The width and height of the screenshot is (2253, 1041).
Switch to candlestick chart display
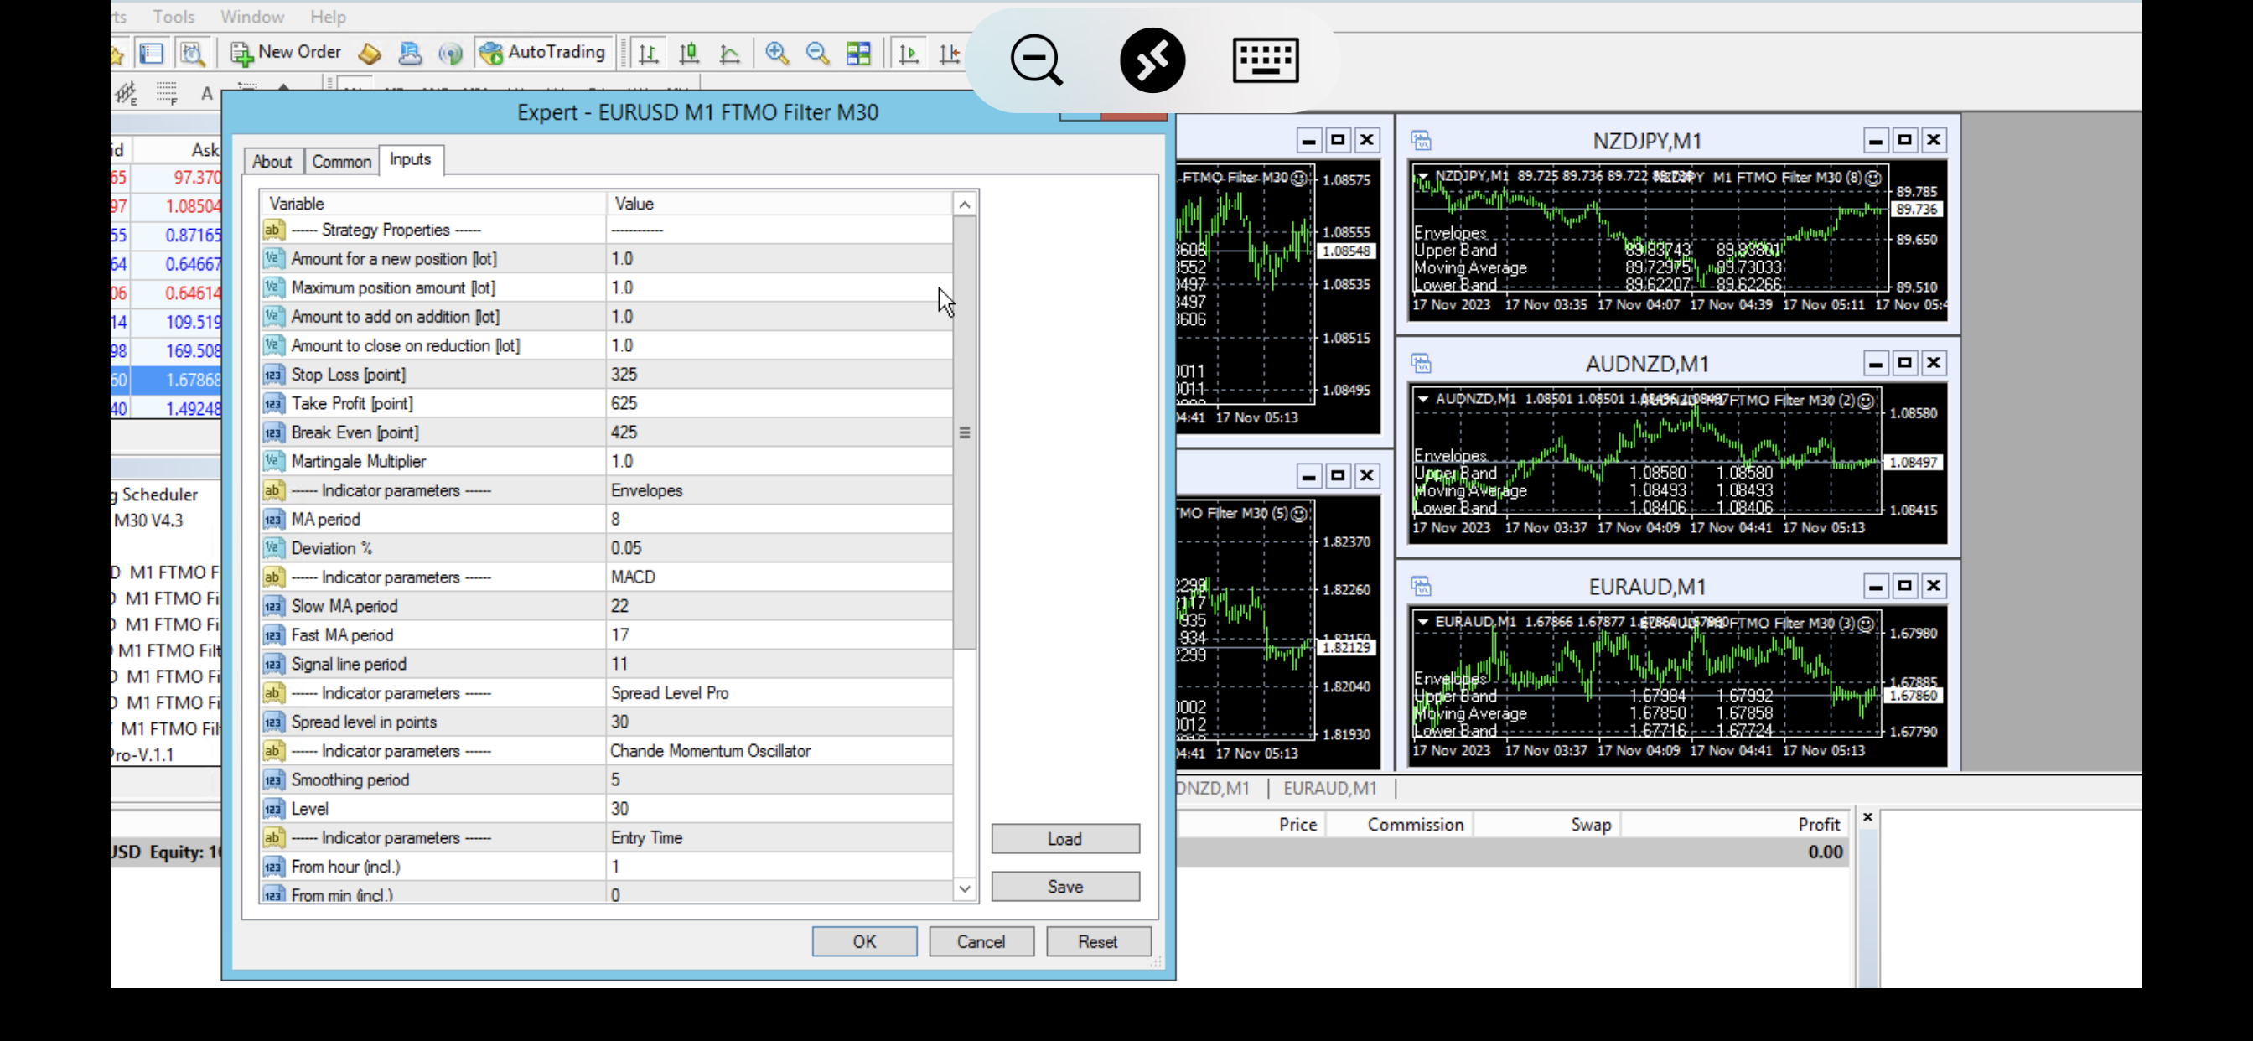[x=689, y=54]
